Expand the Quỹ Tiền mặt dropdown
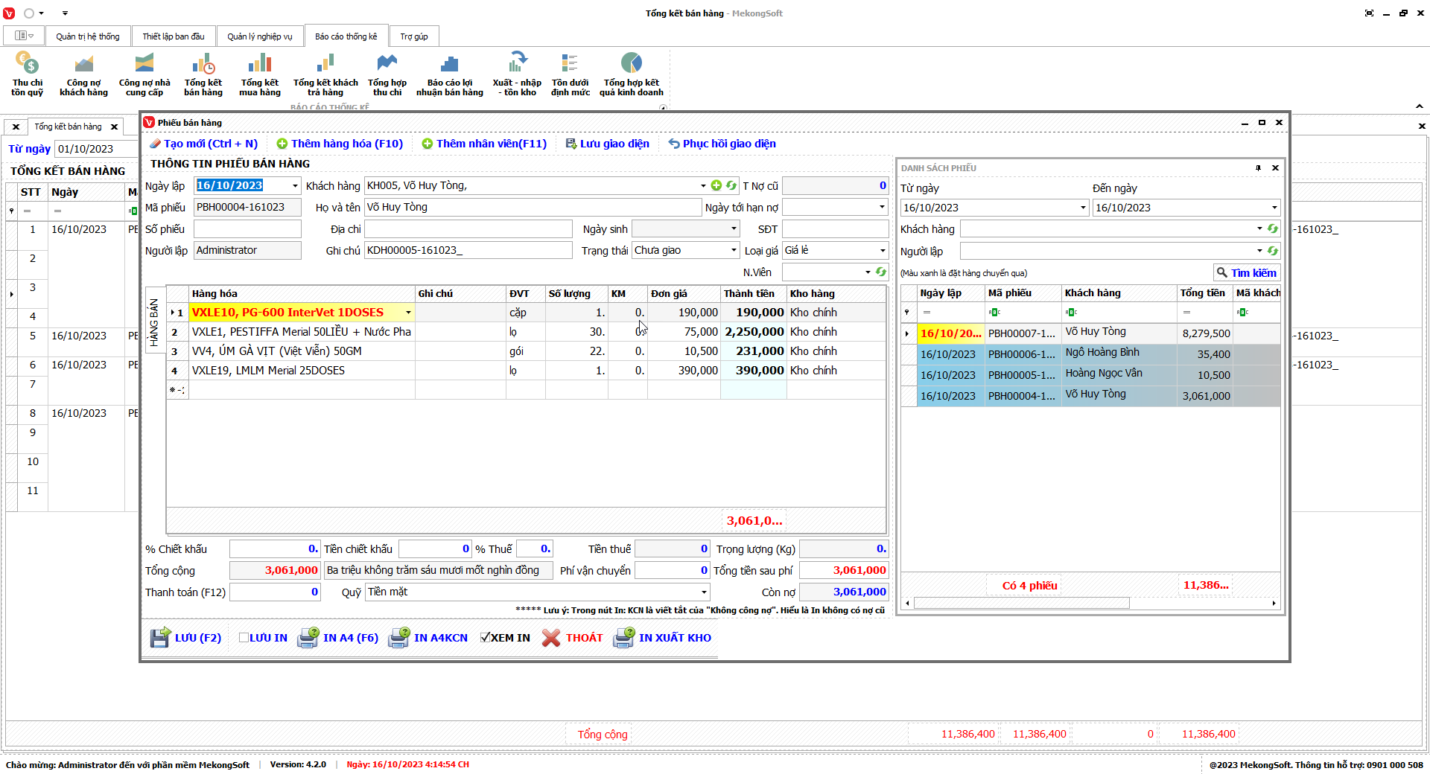Screen dimensions: 1430x774 pos(703,592)
